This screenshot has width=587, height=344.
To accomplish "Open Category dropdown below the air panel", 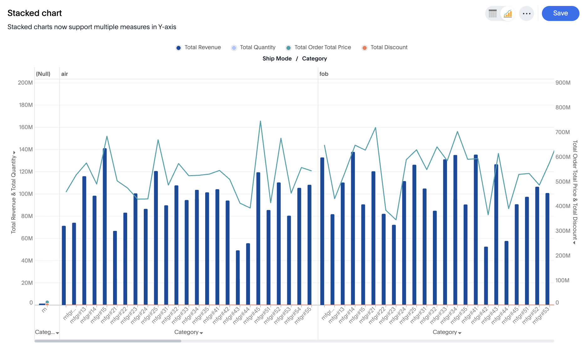I will point(188,332).
